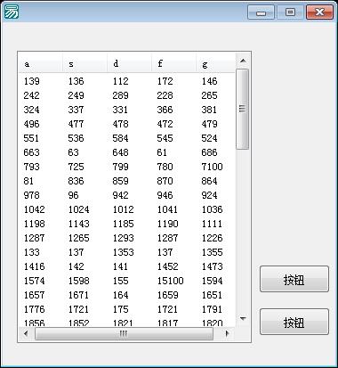Click the cell with value 1143
Screen dimensions: 338x368
tap(78, 224)
